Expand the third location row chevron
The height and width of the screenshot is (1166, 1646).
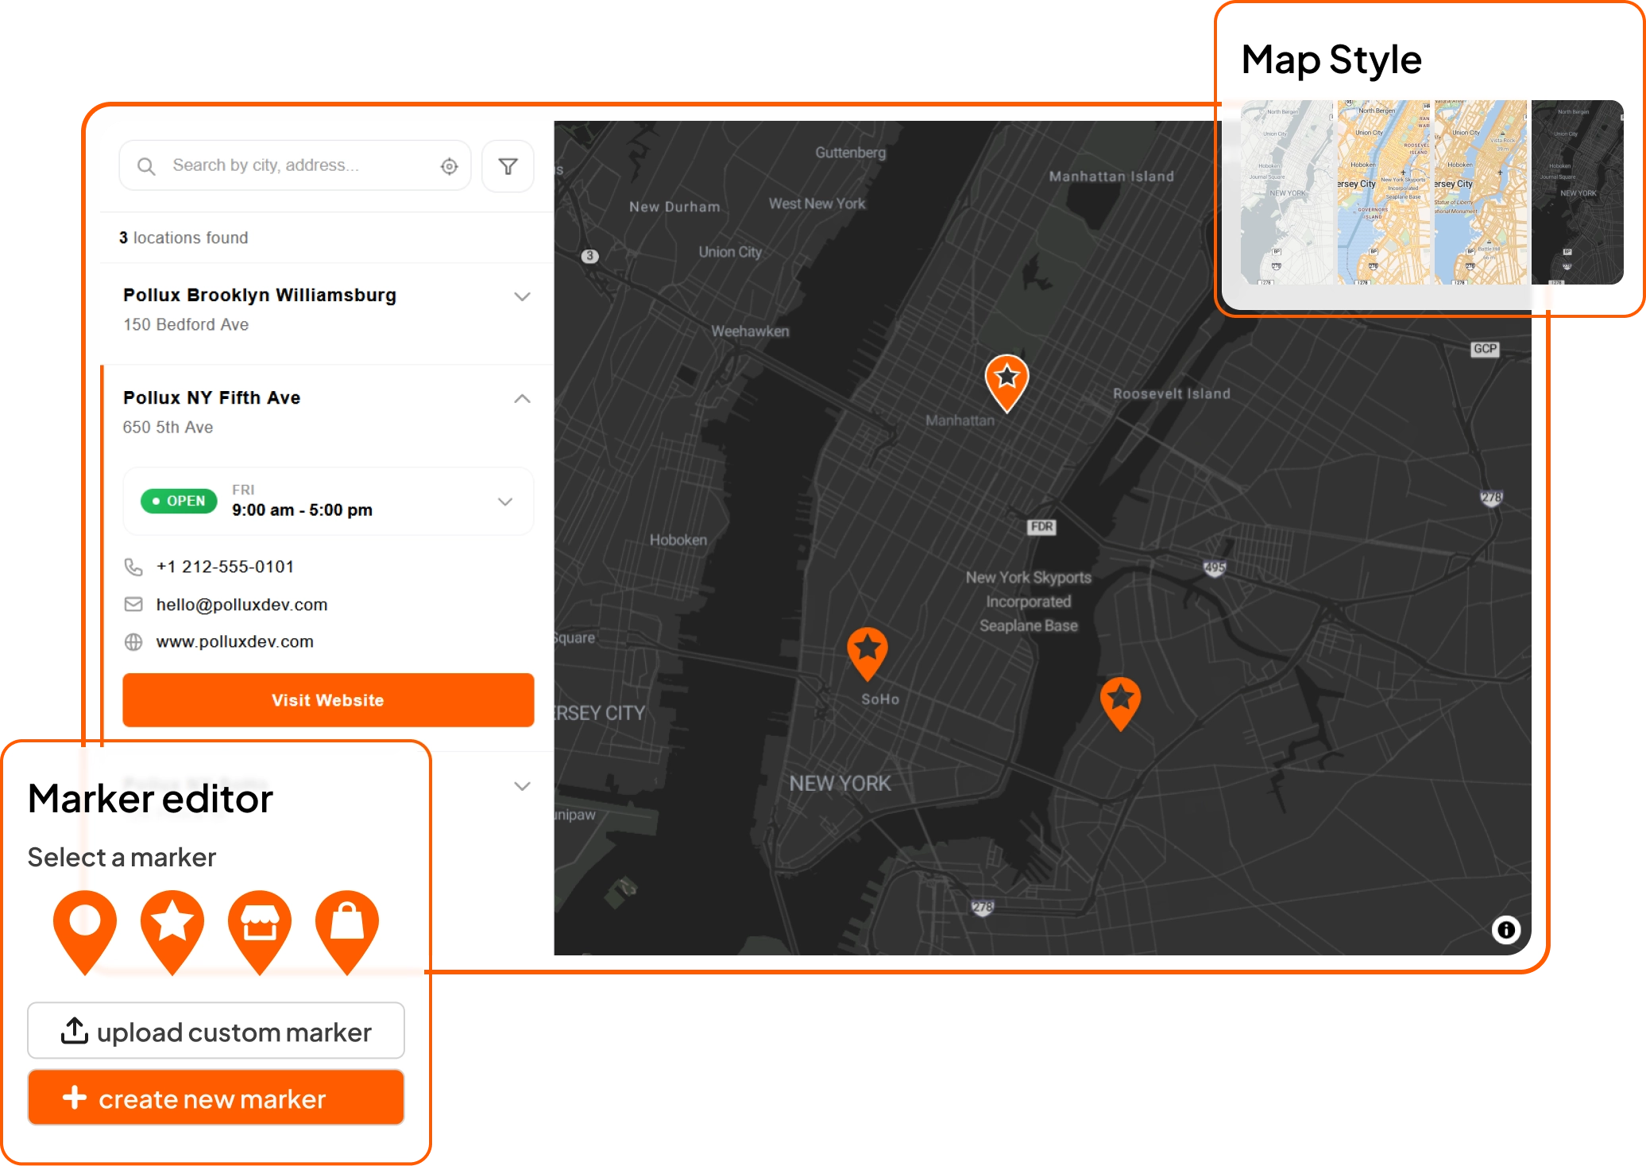click(522, 786)
